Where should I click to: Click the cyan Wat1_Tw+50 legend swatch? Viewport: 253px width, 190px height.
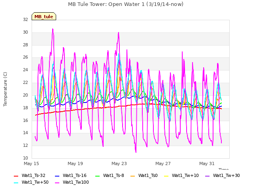[16, 183]
